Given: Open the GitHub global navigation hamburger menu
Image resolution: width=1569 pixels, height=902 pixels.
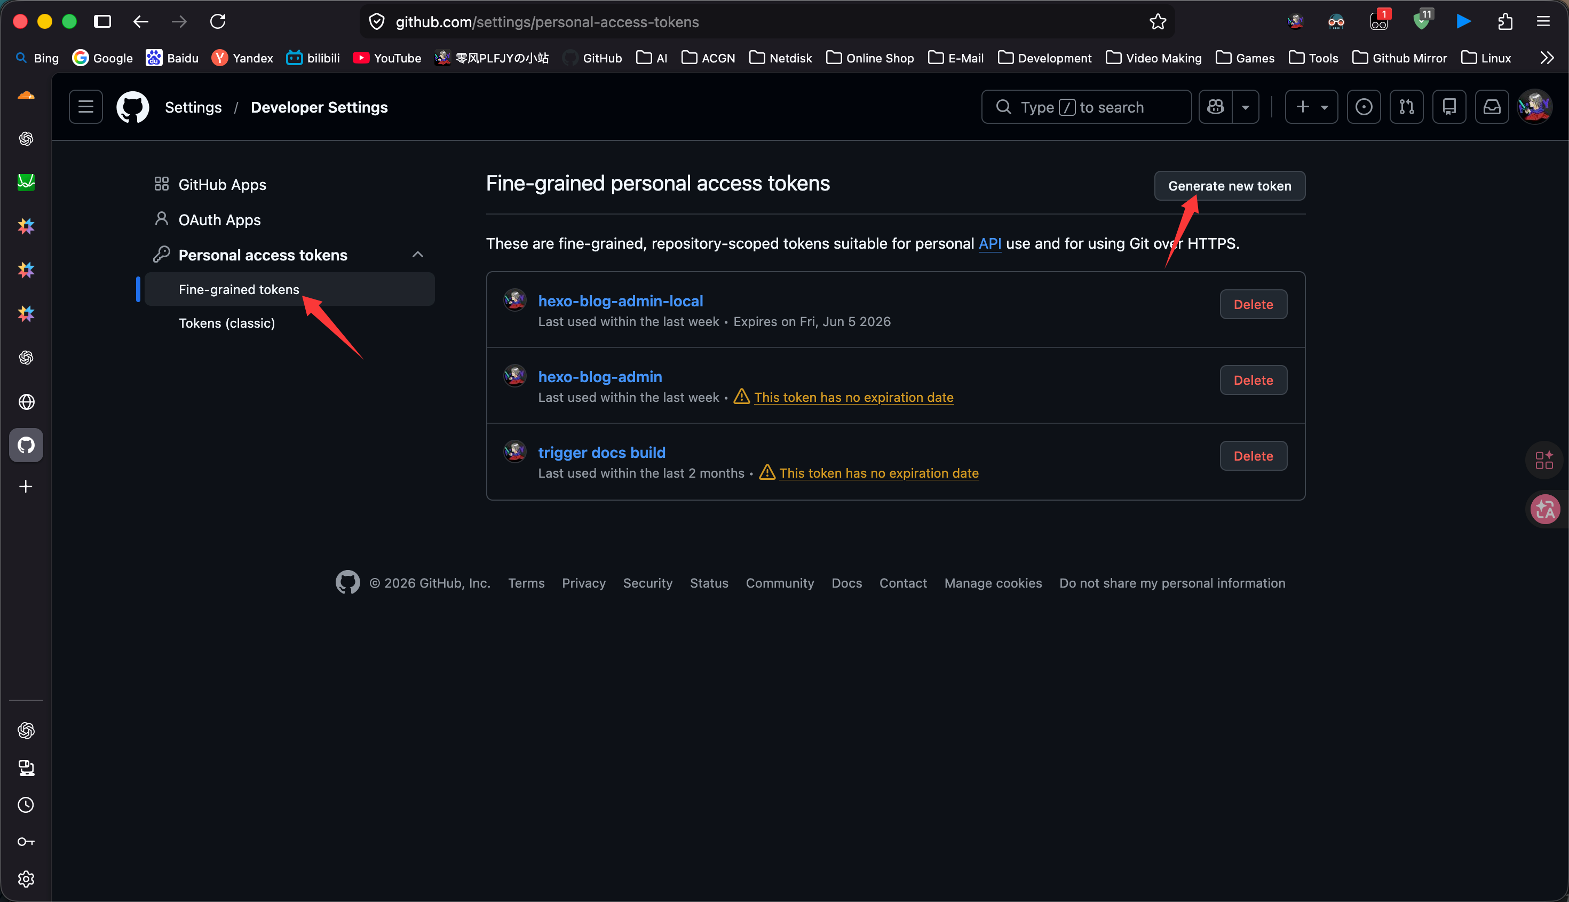Looking at the screenshot, I should point(85,107).
